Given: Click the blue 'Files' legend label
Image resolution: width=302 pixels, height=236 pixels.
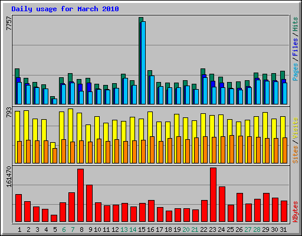Looking at the screenshot, I should [296, 47].
